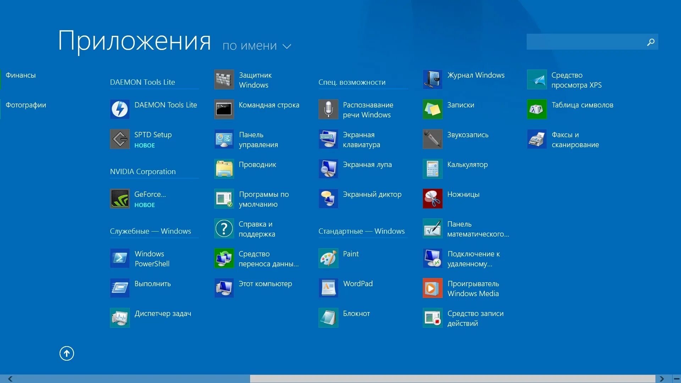Image resolution: width=681 pixels, height=383 pixels.
Task: Open the Проводник file explorer icon
Action: pos(224,168)
